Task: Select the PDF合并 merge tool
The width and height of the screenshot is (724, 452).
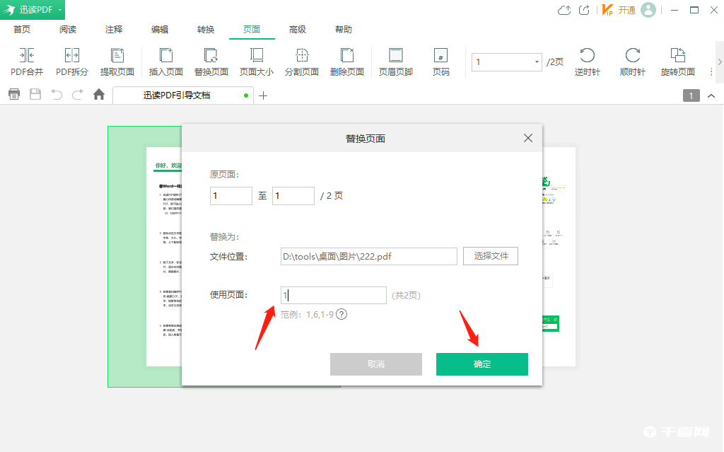Action: pos(26,62)
